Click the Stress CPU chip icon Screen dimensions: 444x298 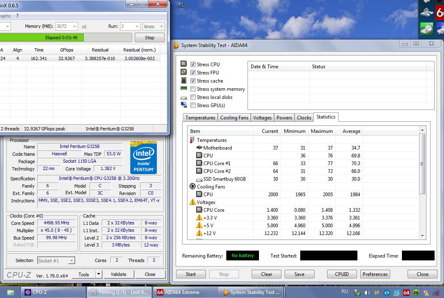pyautogui.click(x=184, y=64)
